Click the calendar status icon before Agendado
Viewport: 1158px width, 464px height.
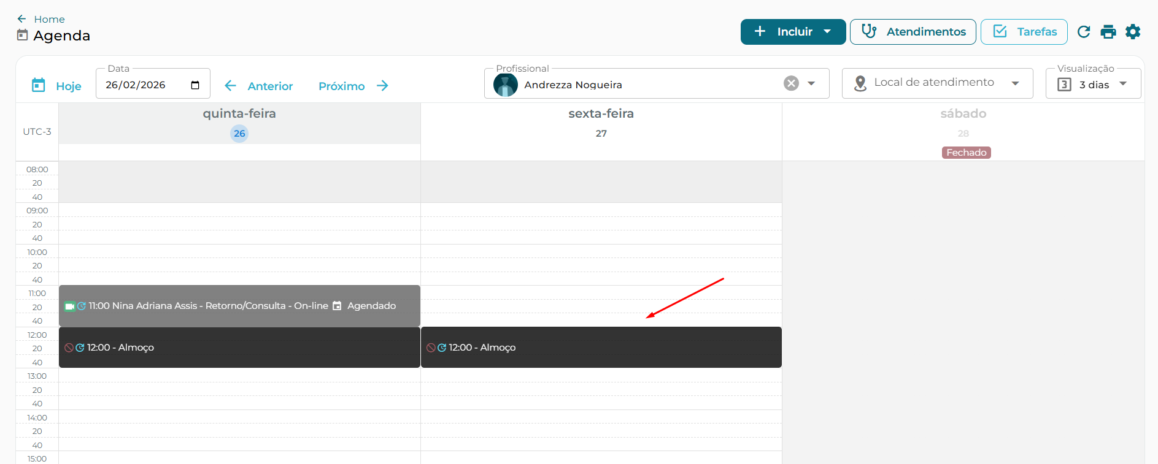[x=337, y=306]
